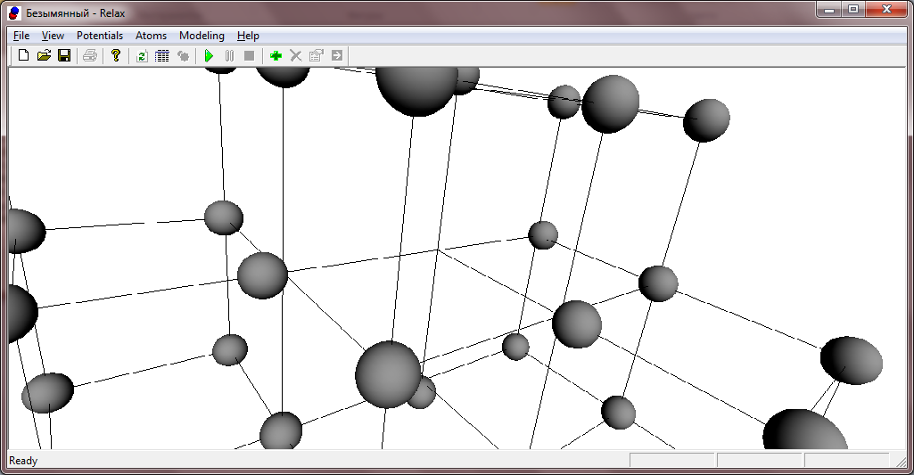Close the Relax window

(886, 9)
